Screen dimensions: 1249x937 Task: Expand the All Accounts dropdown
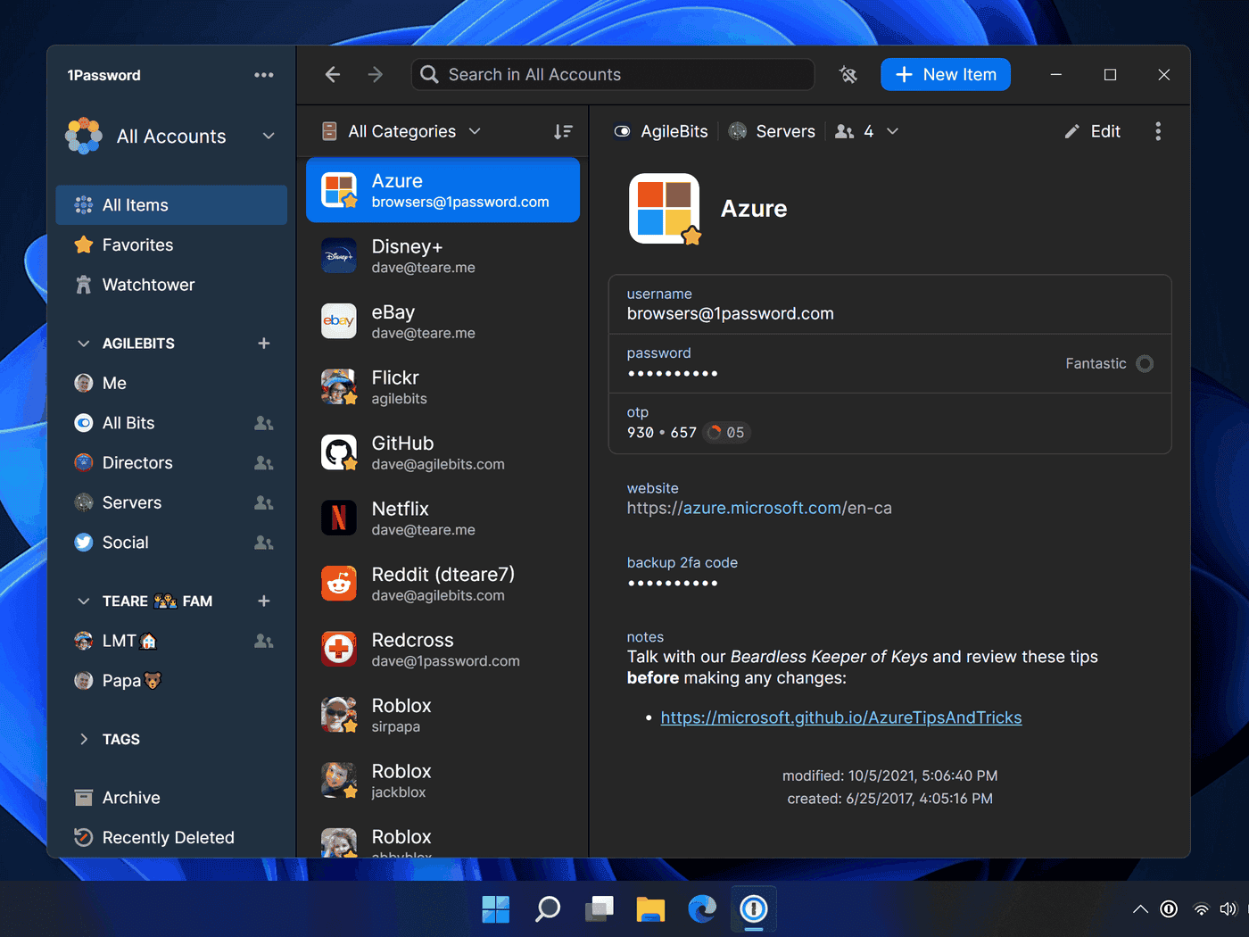[268, 137]
